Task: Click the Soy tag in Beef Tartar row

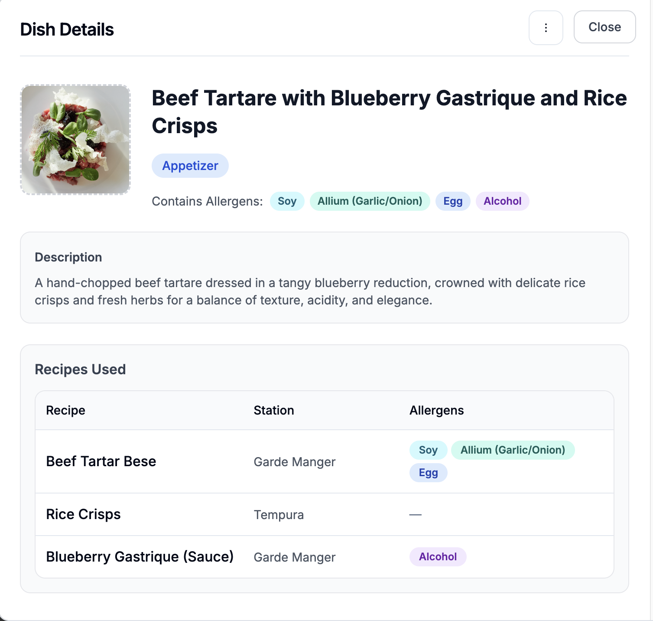Action: pyautogui.click(x=428, y=450)
